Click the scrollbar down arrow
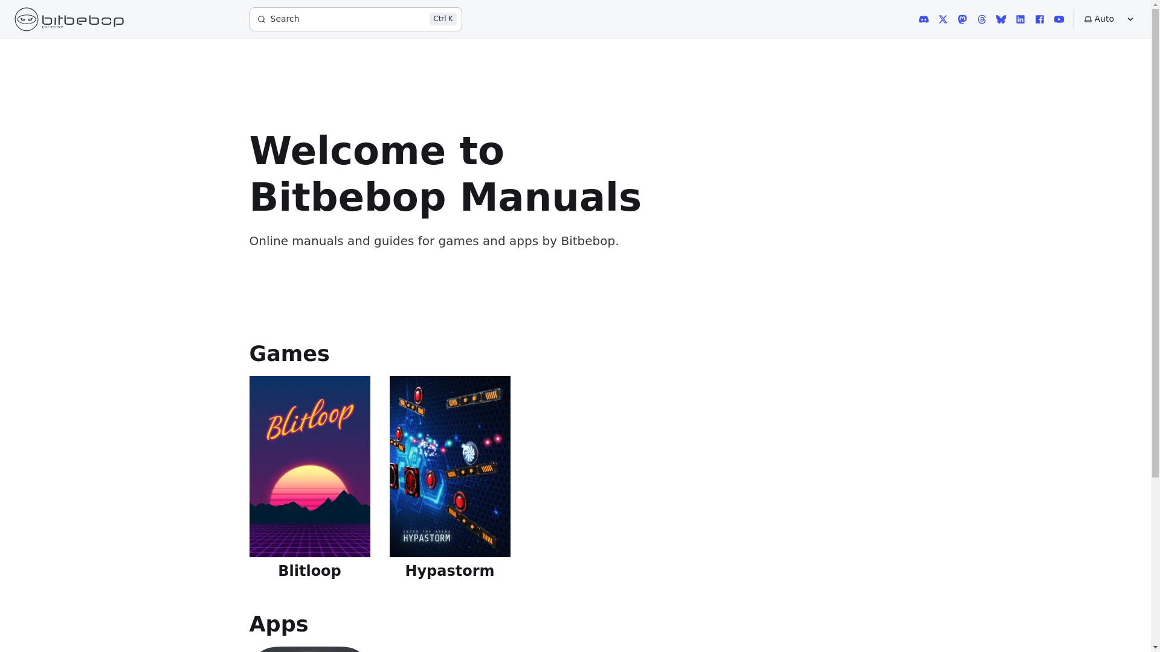Screen dimensions: 1160x652 click(1155, 647)
